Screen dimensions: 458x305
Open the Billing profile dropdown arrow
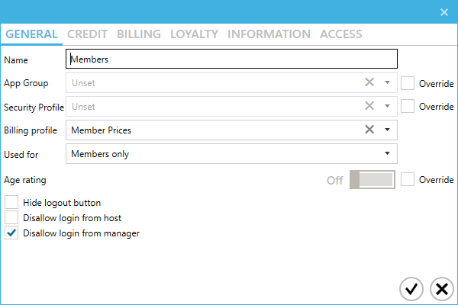coord(387,130)
